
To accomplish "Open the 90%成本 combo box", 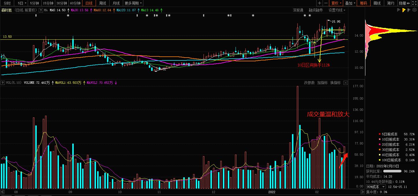I will coord(376,187).
